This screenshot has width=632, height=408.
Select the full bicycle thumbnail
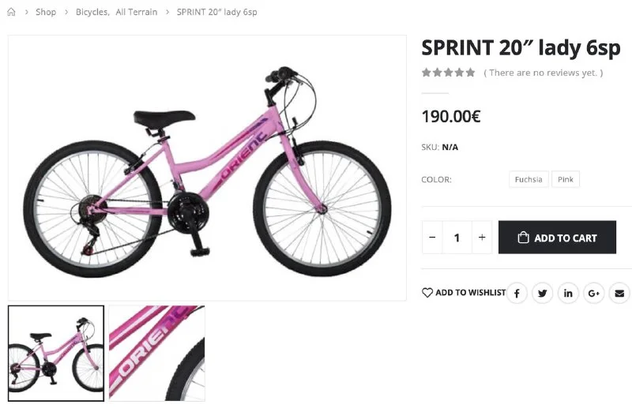click(56, 353)
